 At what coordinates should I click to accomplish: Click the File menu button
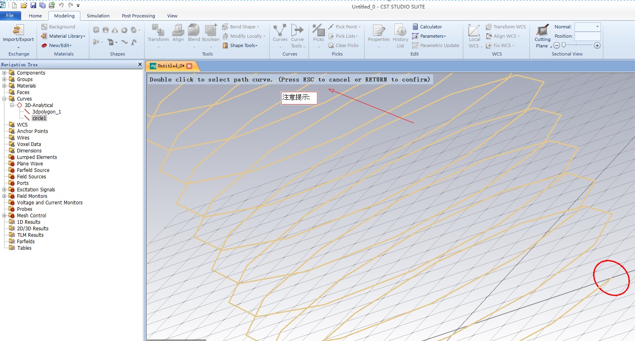pyautogui.click(x=10, y=15)
